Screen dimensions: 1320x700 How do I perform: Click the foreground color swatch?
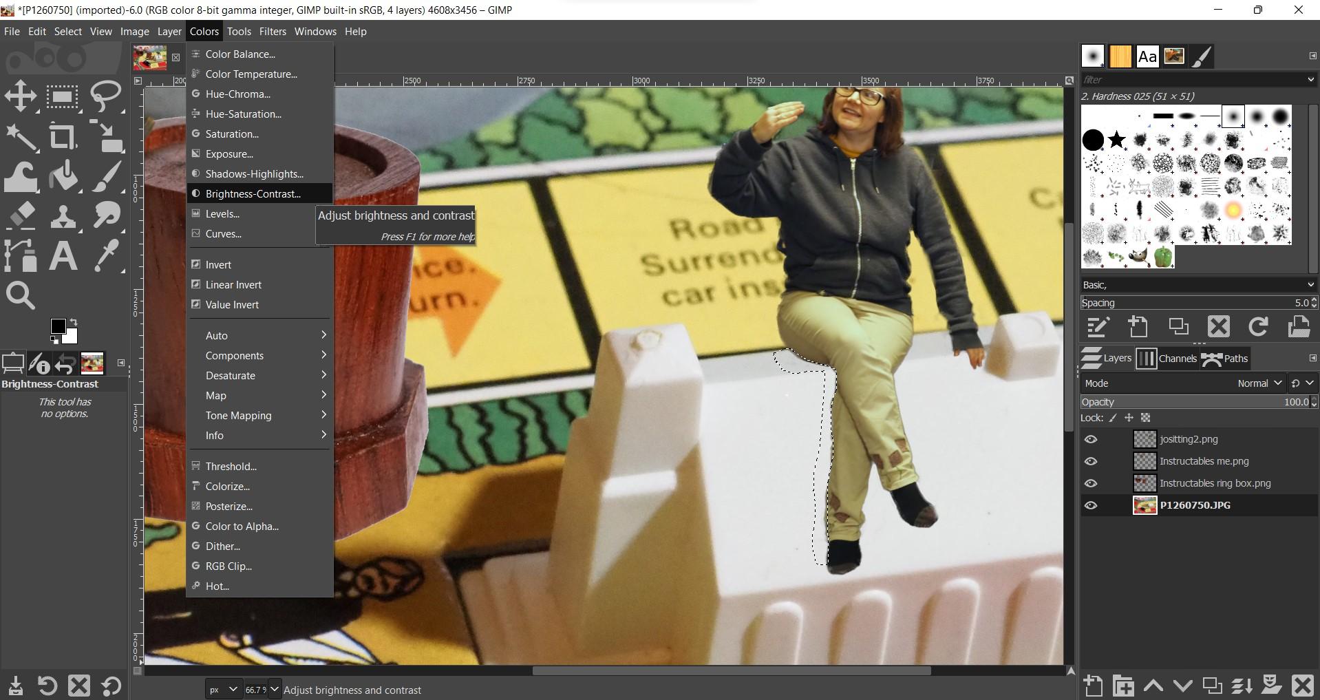tap(58, 326)
